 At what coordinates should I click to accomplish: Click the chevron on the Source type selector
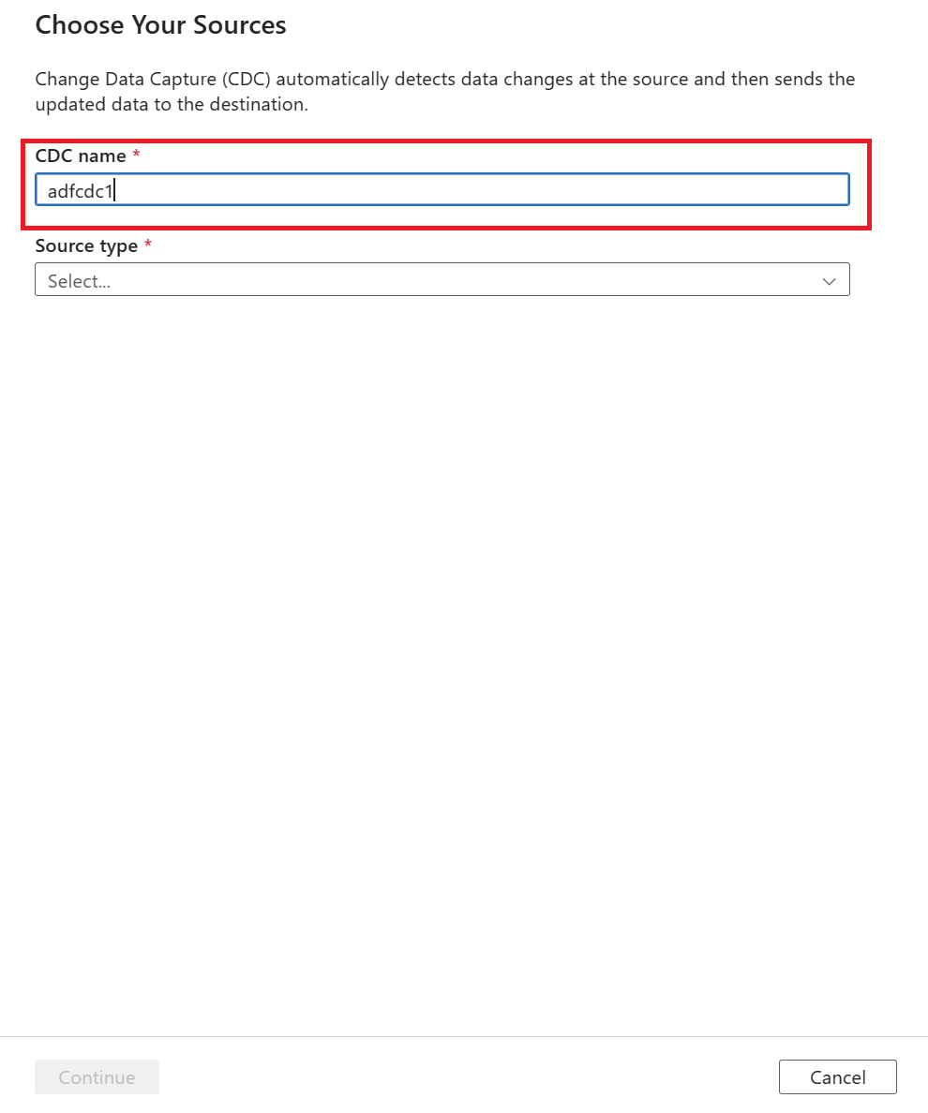tap(829, 279)
